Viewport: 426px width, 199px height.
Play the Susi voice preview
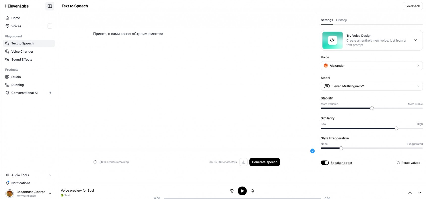pos(242,191)
